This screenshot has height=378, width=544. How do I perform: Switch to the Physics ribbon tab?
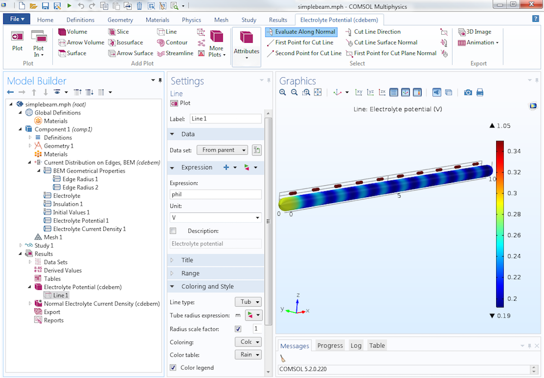click(x=191, y=20)
